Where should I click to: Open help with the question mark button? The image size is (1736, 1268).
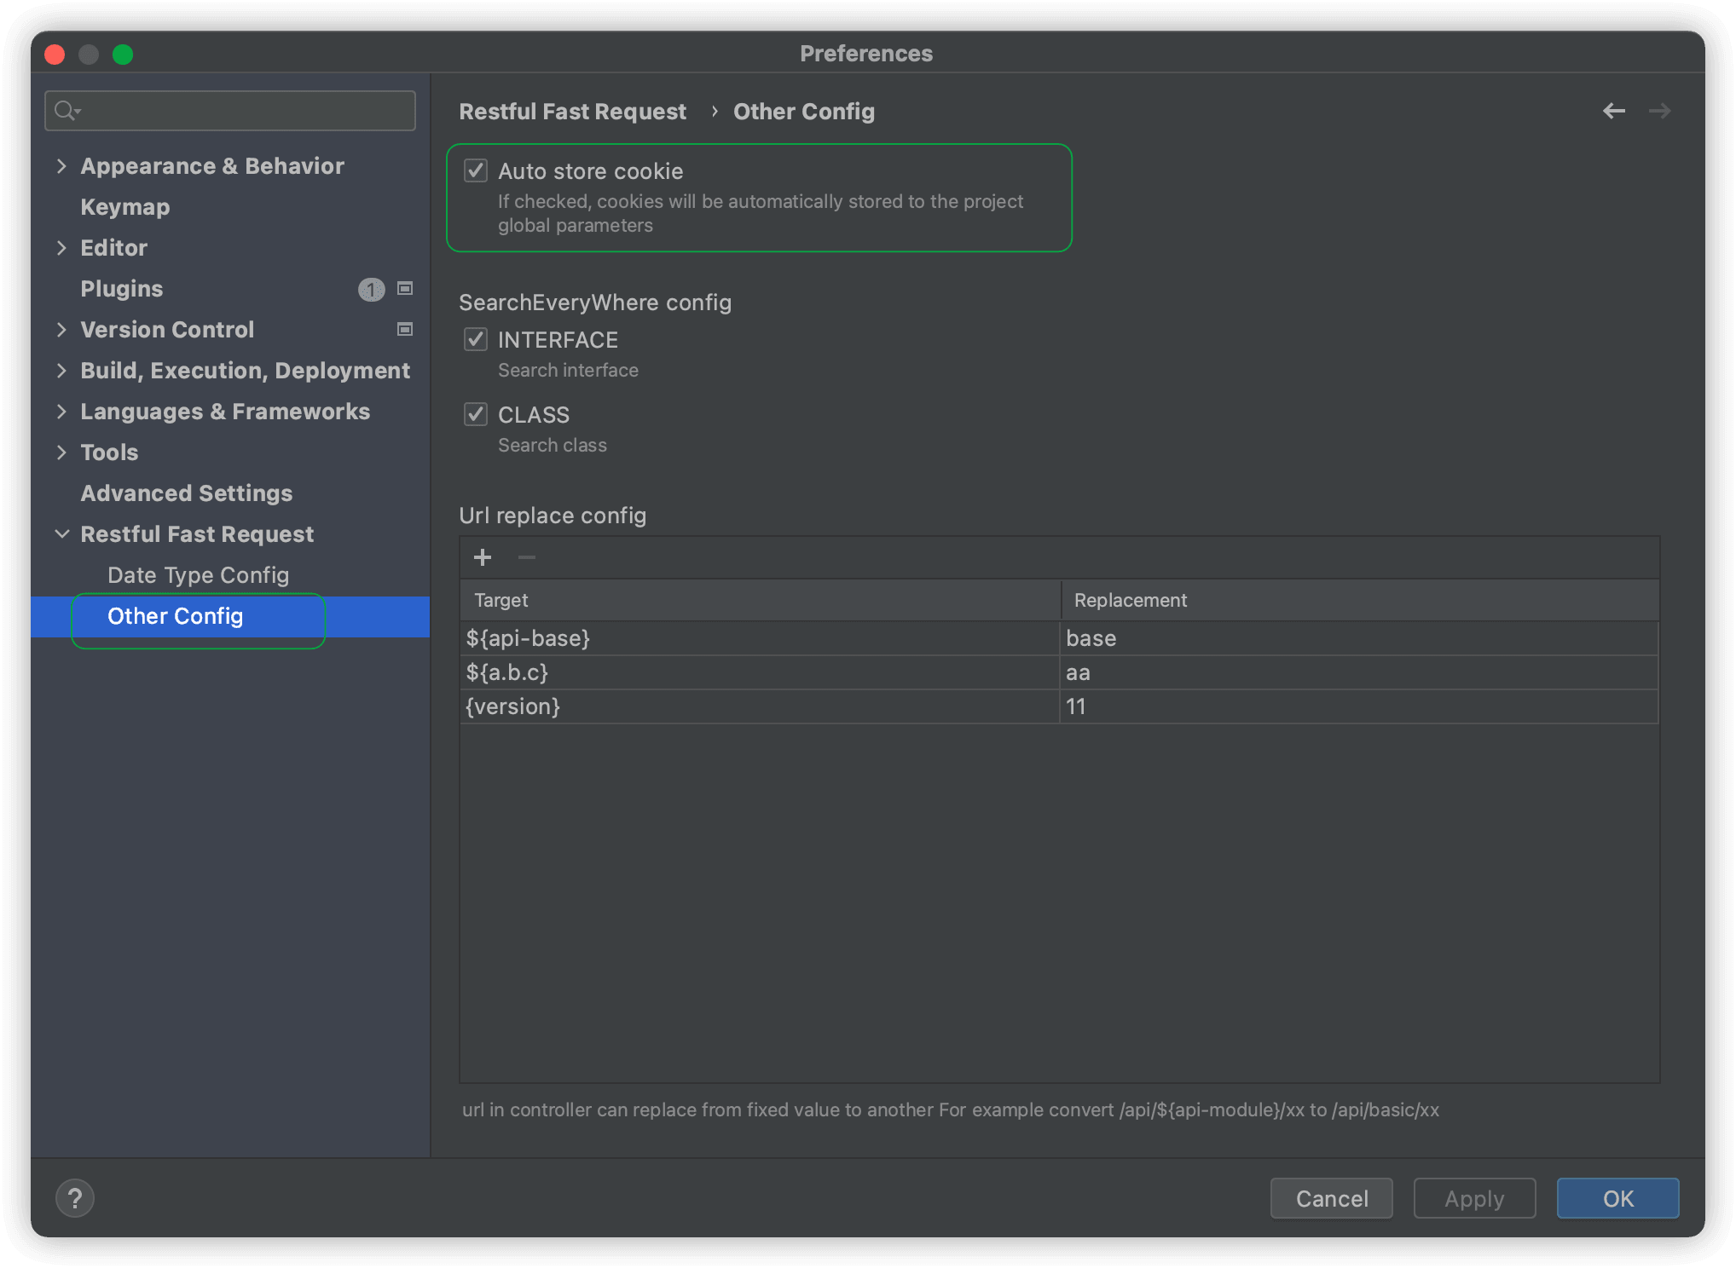(75, 1198)
